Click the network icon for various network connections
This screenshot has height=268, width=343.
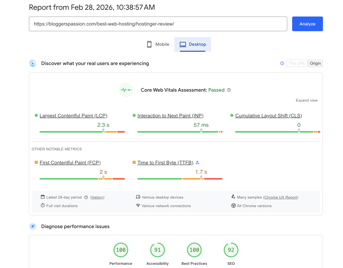coord(138,205)
